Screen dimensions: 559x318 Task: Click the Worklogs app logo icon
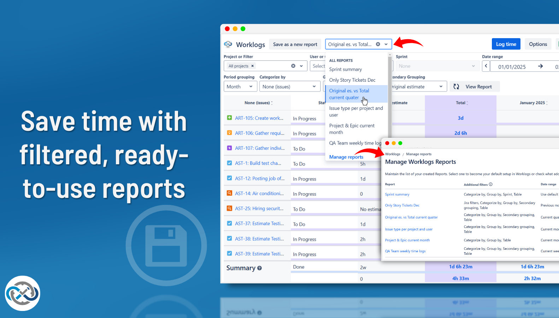pyautogui.click(x=228, y=44)
